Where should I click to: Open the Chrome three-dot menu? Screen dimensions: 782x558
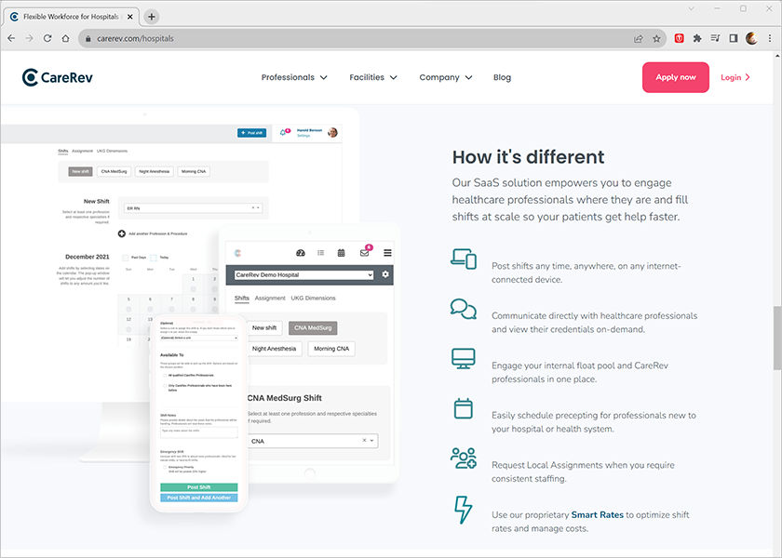click(x=770, y=38)
